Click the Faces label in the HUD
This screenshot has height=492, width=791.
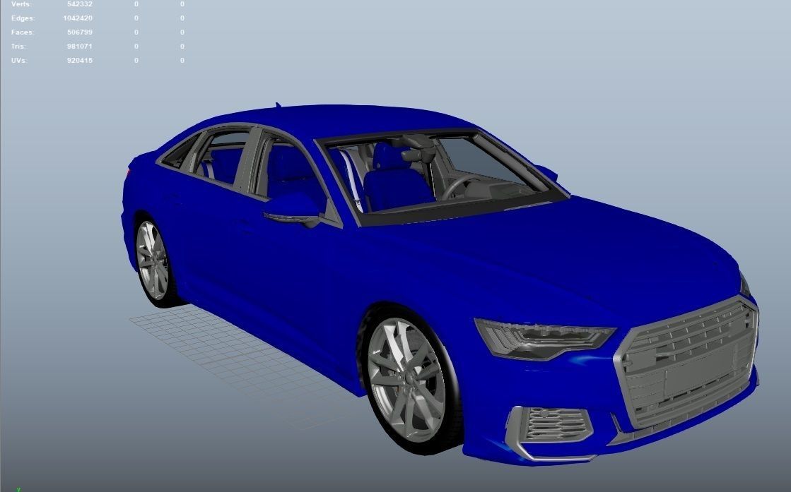(23, 32)
